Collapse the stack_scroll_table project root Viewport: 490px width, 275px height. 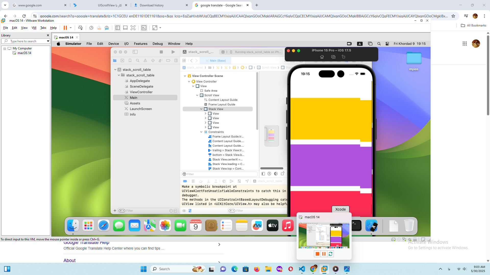(115, 70)
